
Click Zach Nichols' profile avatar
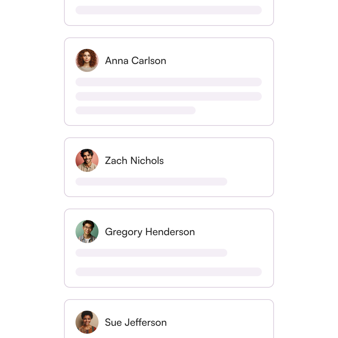point(87,160)
